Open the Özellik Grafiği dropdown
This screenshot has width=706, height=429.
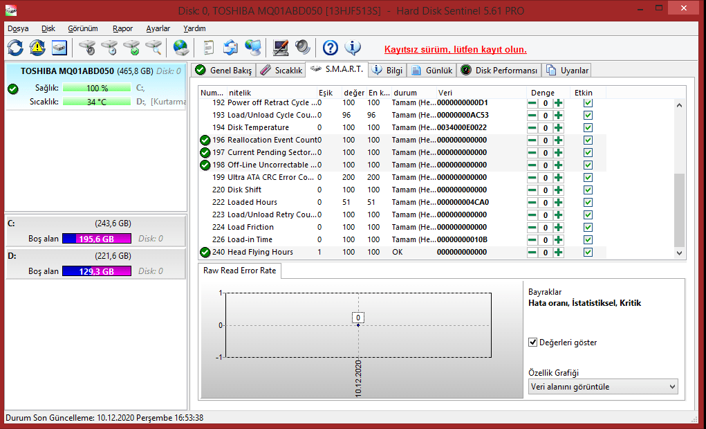point(603,387)
